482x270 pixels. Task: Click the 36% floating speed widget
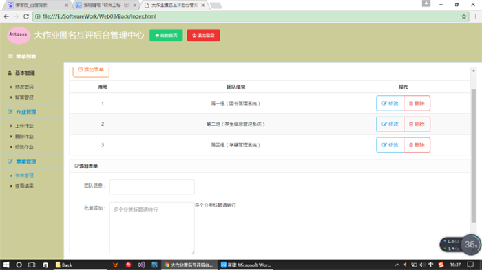click(470, 245)
